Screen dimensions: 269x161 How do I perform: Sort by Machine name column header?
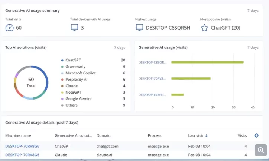pyautogui.click(x=18, y=136)
